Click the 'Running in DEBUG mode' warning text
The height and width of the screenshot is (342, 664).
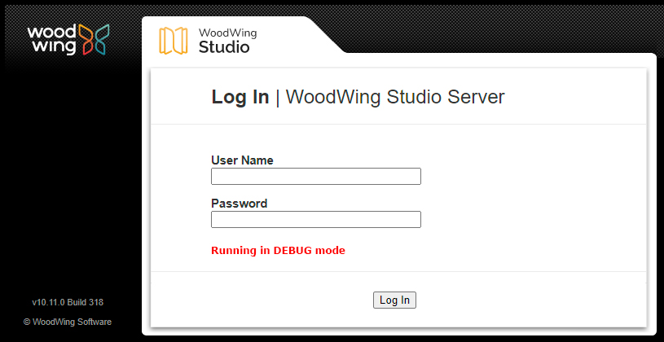278,251
